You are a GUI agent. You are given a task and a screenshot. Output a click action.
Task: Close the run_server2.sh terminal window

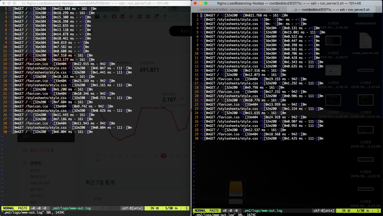(195, 3)
